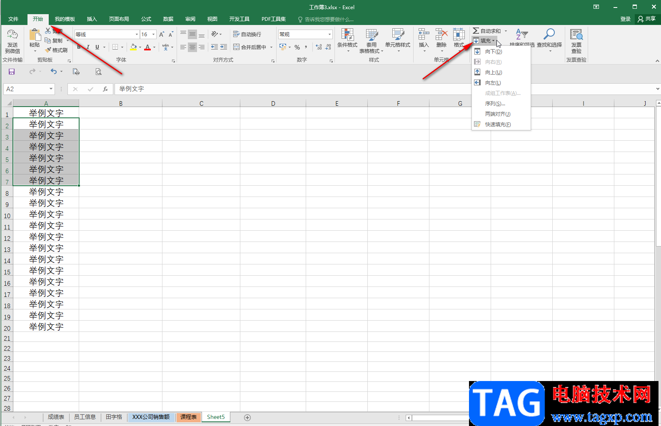Collapse the ribbon with chevron
This screenshot has height=426, width=661.
point(657,61)
